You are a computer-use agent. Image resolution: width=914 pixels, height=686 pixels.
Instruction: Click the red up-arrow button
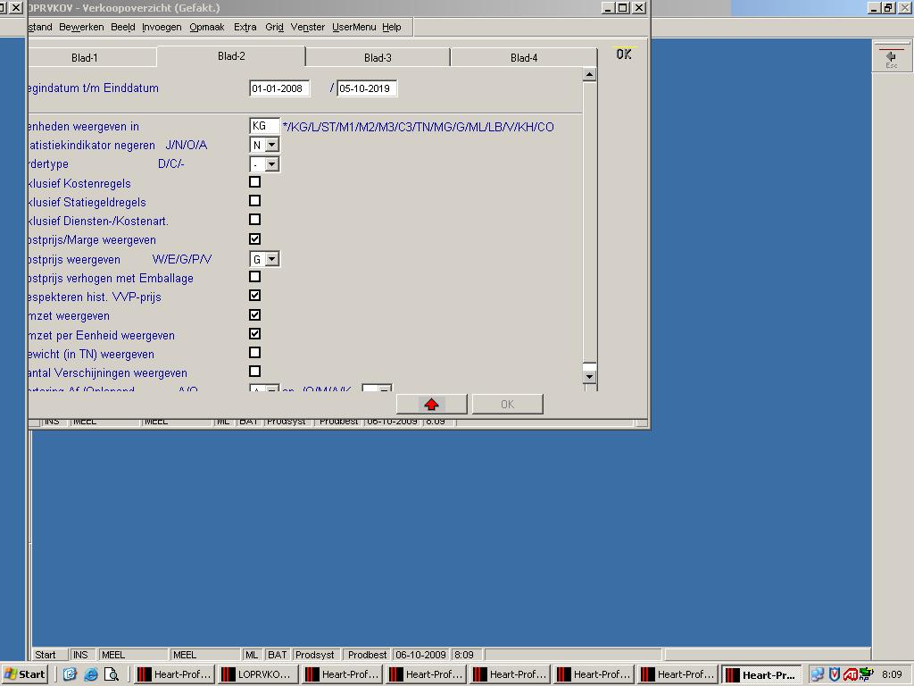431,405
